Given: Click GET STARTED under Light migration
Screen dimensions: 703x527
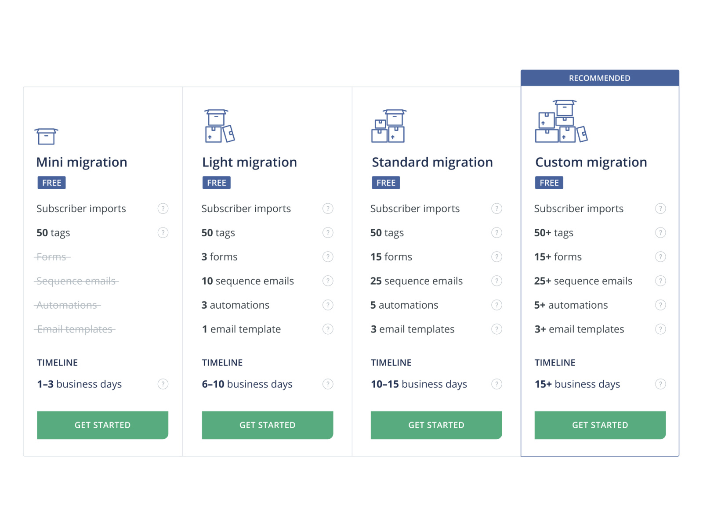Looking at the screenshot, I should [267, 425].
